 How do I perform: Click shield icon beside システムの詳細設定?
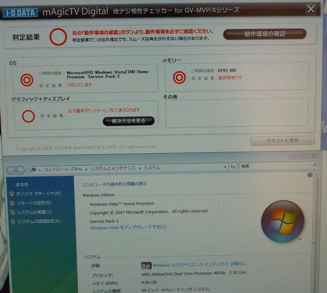pyautogui.click(x=13, y=221)
